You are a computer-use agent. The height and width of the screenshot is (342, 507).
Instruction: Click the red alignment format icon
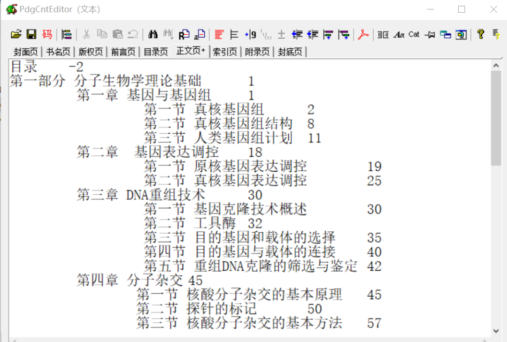219,34
